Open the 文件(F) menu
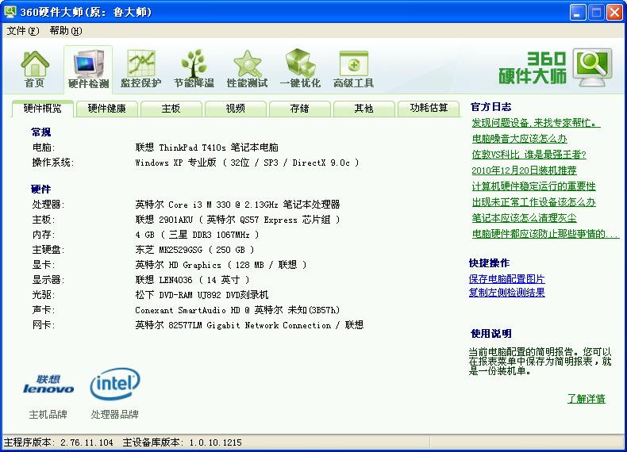Screen dimensions: 627x452 (x=23, y=31)
